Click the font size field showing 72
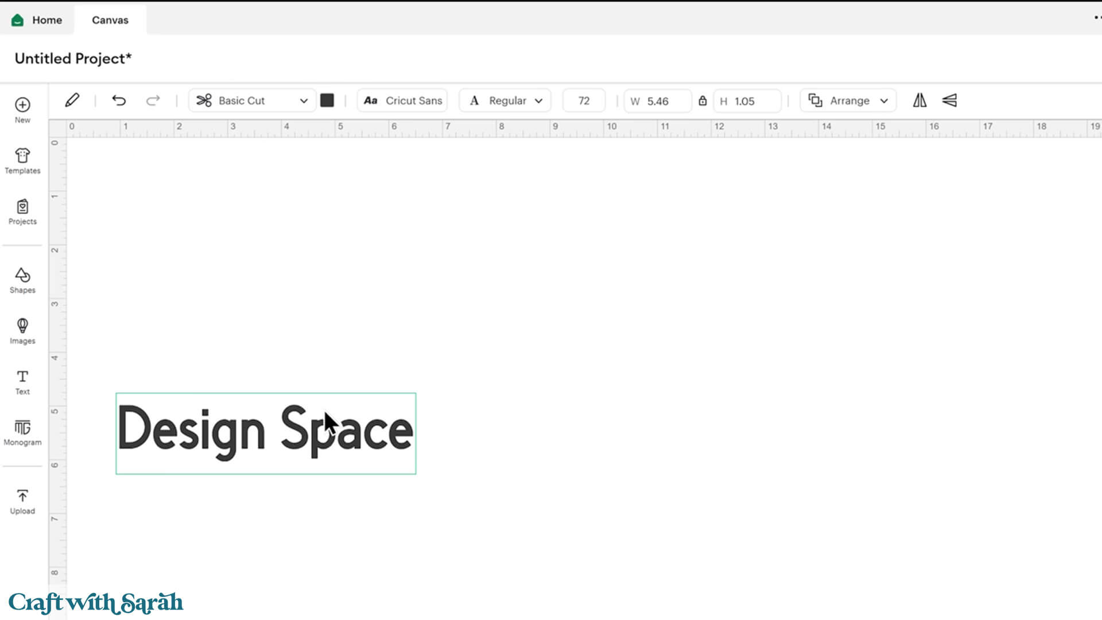This screenshot has height=620, width=1102. click(x=584, y=100)
